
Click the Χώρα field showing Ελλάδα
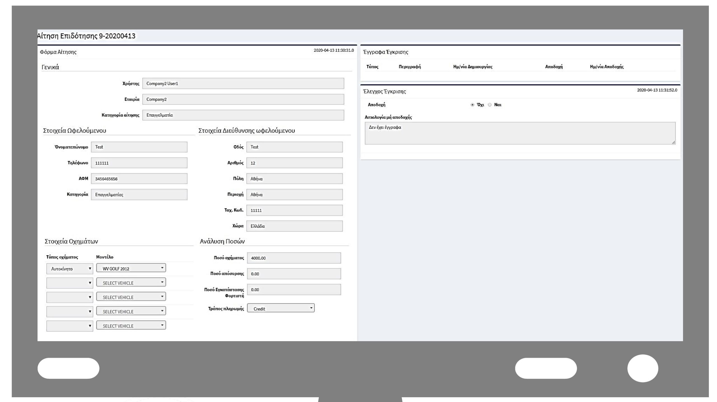click(x=294, y=226)
